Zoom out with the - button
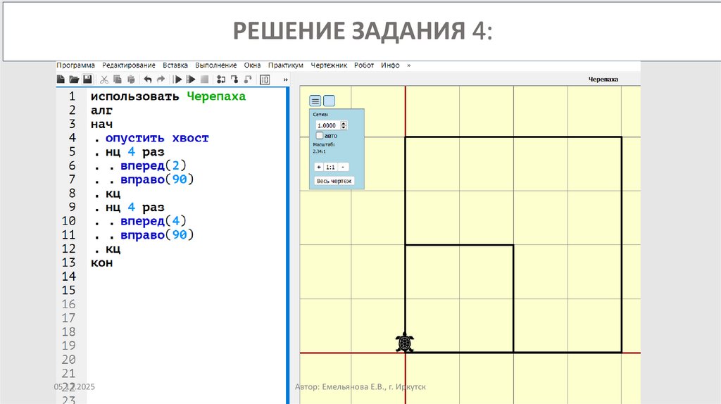The image size is (721, 404). pos(343,168)
